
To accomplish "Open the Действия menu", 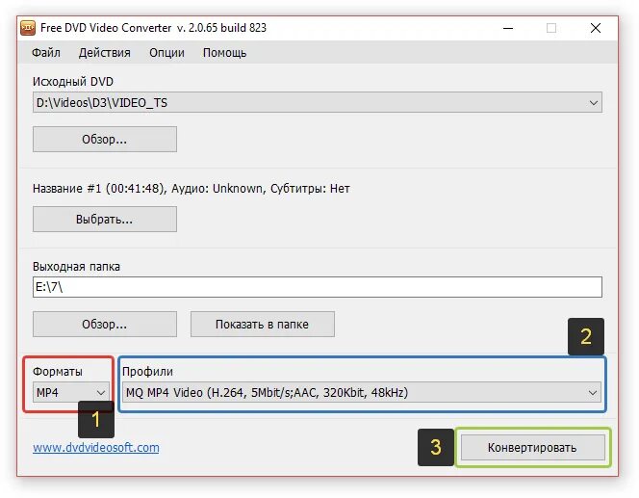I will (105, 53).
